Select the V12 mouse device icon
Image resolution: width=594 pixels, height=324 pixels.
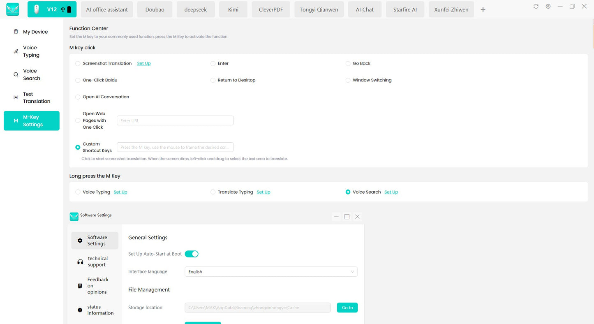(37, 9)
